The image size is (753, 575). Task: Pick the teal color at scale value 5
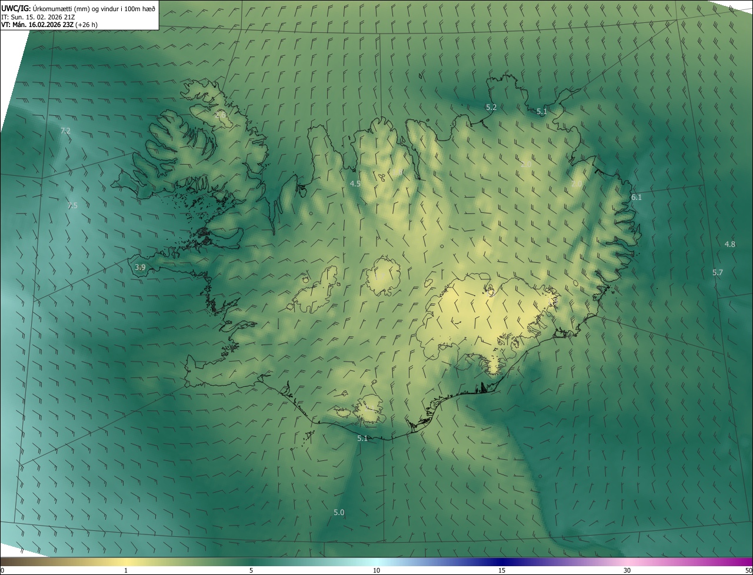251,562
